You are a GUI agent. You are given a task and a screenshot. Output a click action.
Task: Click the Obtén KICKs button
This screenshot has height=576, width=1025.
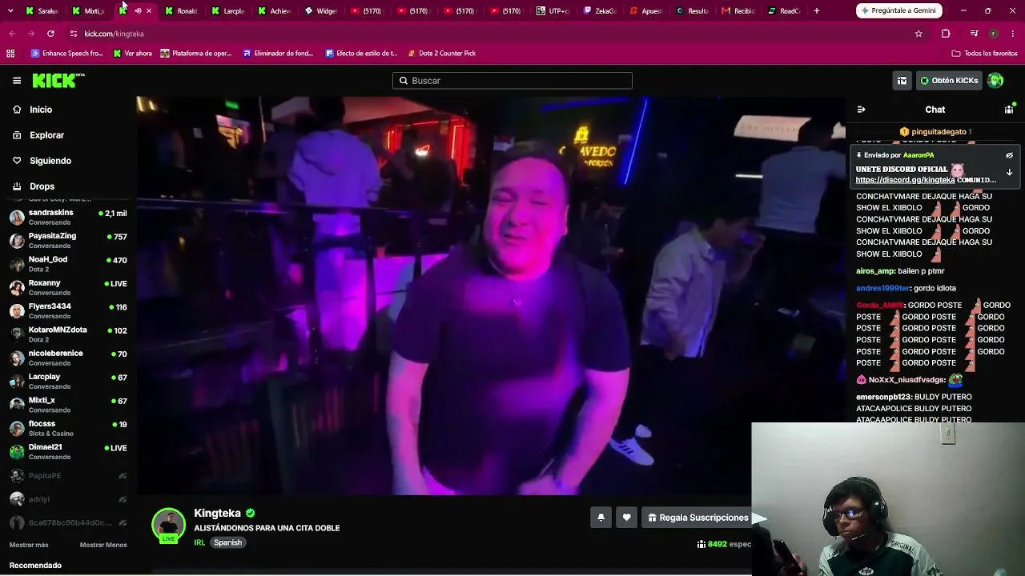pyautogui.click(x=949, y=81)
